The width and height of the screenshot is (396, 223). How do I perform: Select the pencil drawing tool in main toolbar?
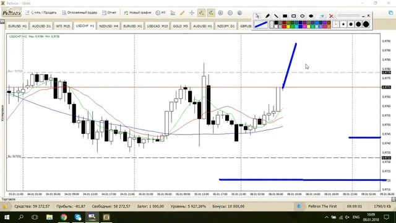(x=182, y=12)
